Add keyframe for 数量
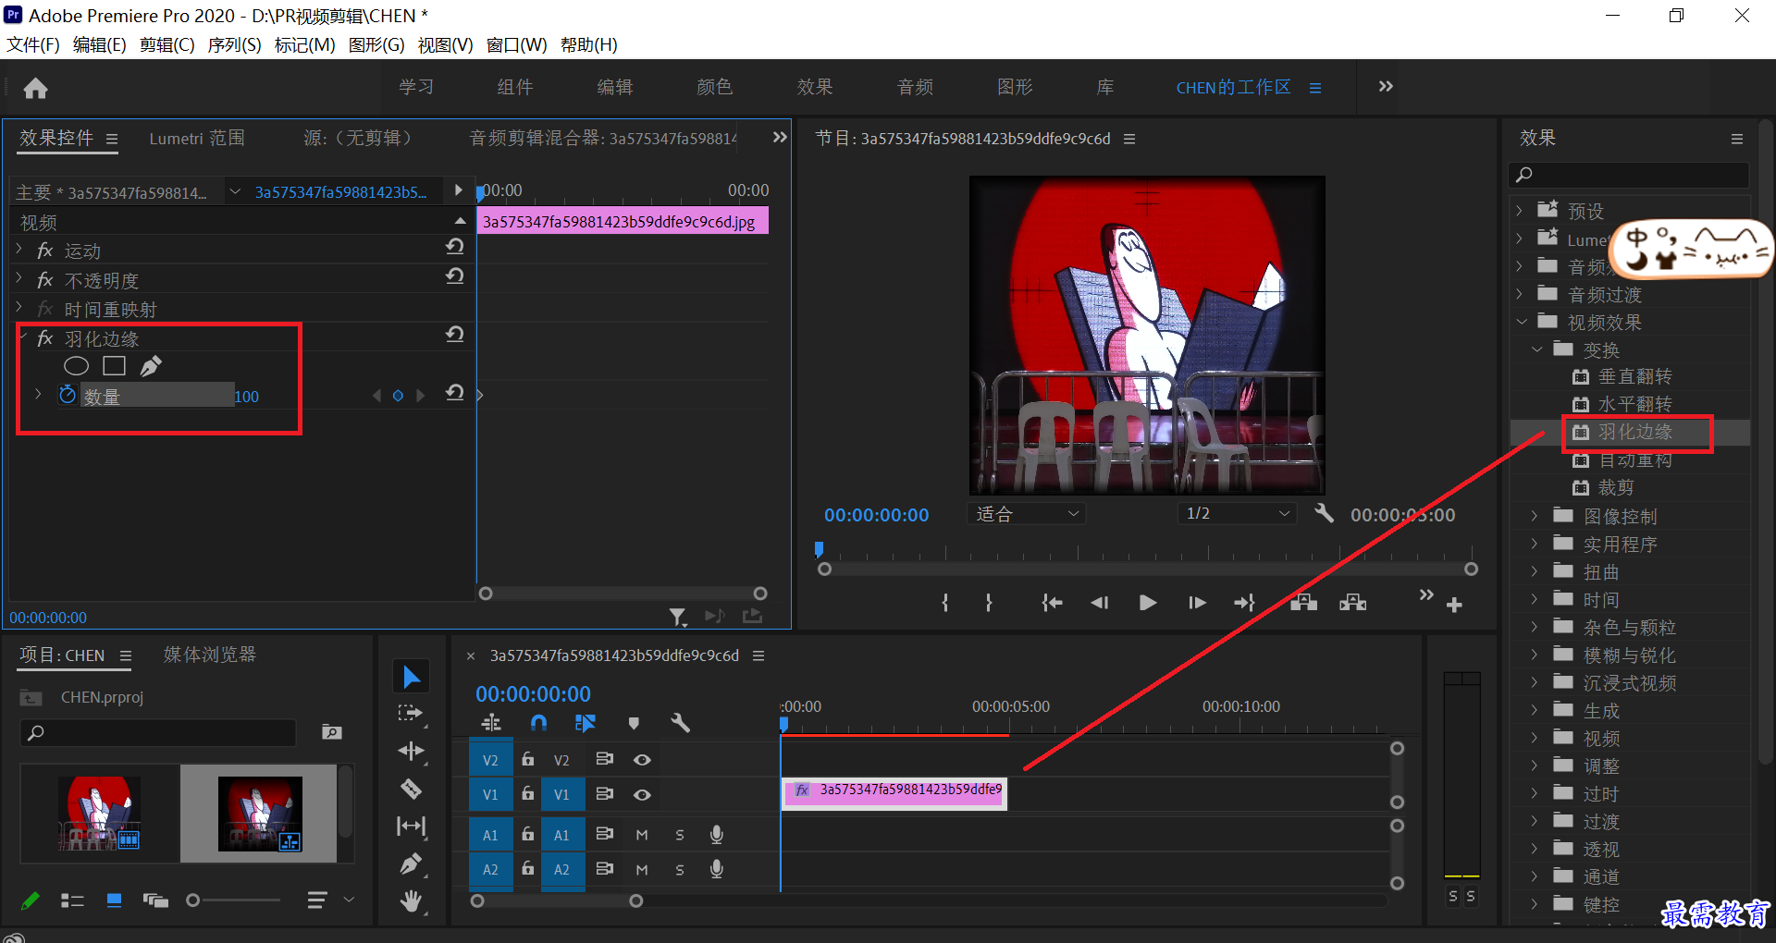Screen dimensions: 1776x943 click(398, 396)
